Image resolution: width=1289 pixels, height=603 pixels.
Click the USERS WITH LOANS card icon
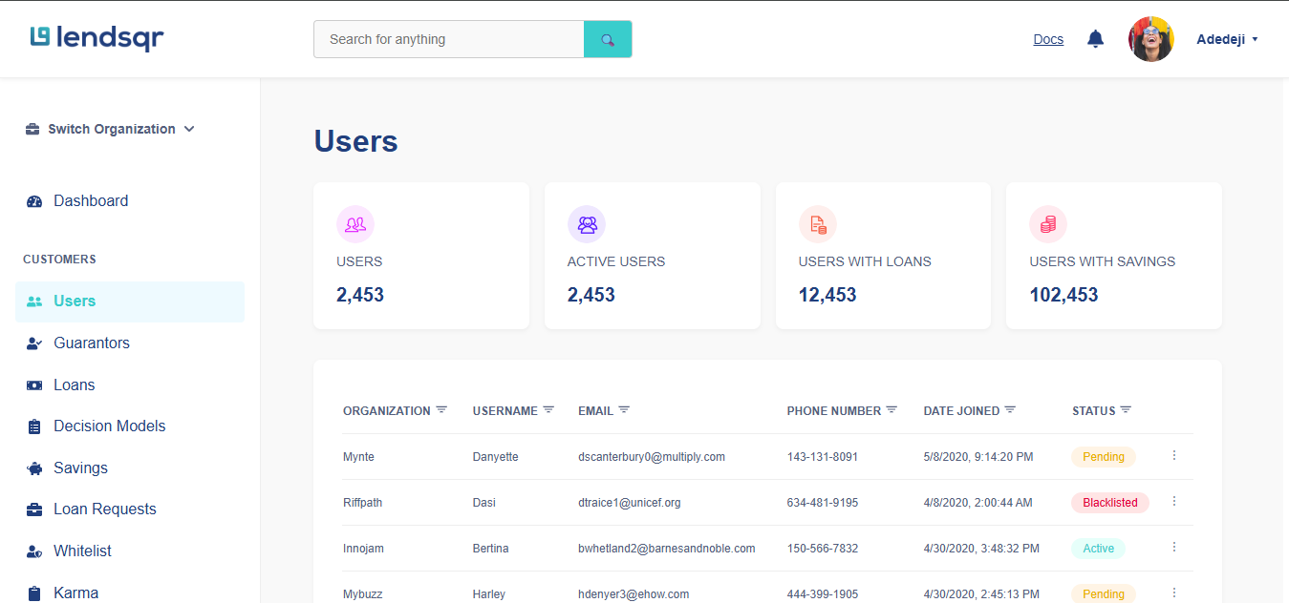818,225
